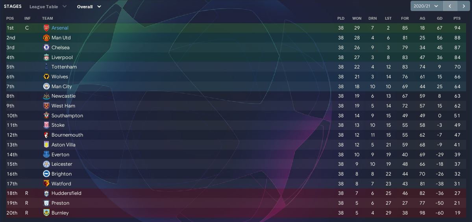Click the Leicester club badge
The width and height of the screenshot is (472, 222).
[x=46, y=164]
